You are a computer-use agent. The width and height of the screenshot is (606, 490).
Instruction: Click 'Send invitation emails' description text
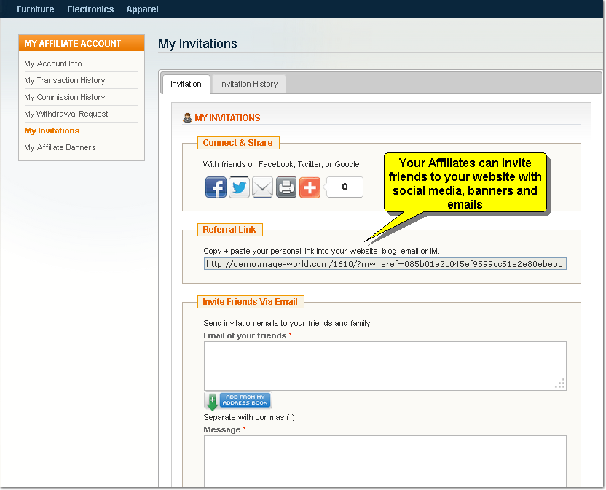point(287,323)
